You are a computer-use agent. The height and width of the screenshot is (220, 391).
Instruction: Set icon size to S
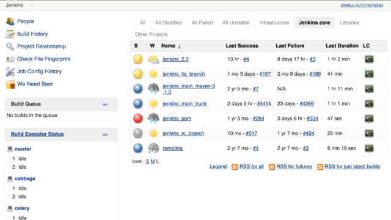pyautogui.click(x=147, y=161)
